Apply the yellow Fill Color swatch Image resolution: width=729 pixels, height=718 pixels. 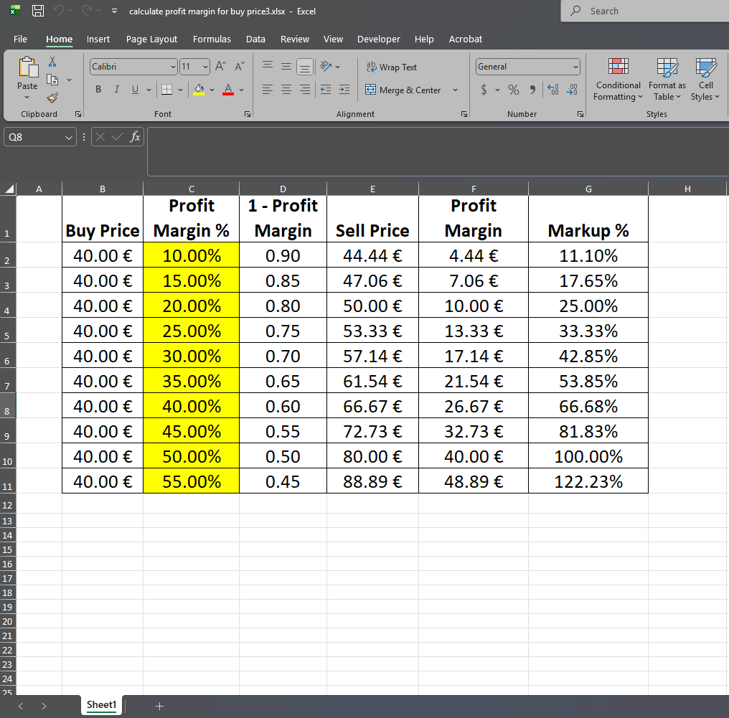click(199, 90)
